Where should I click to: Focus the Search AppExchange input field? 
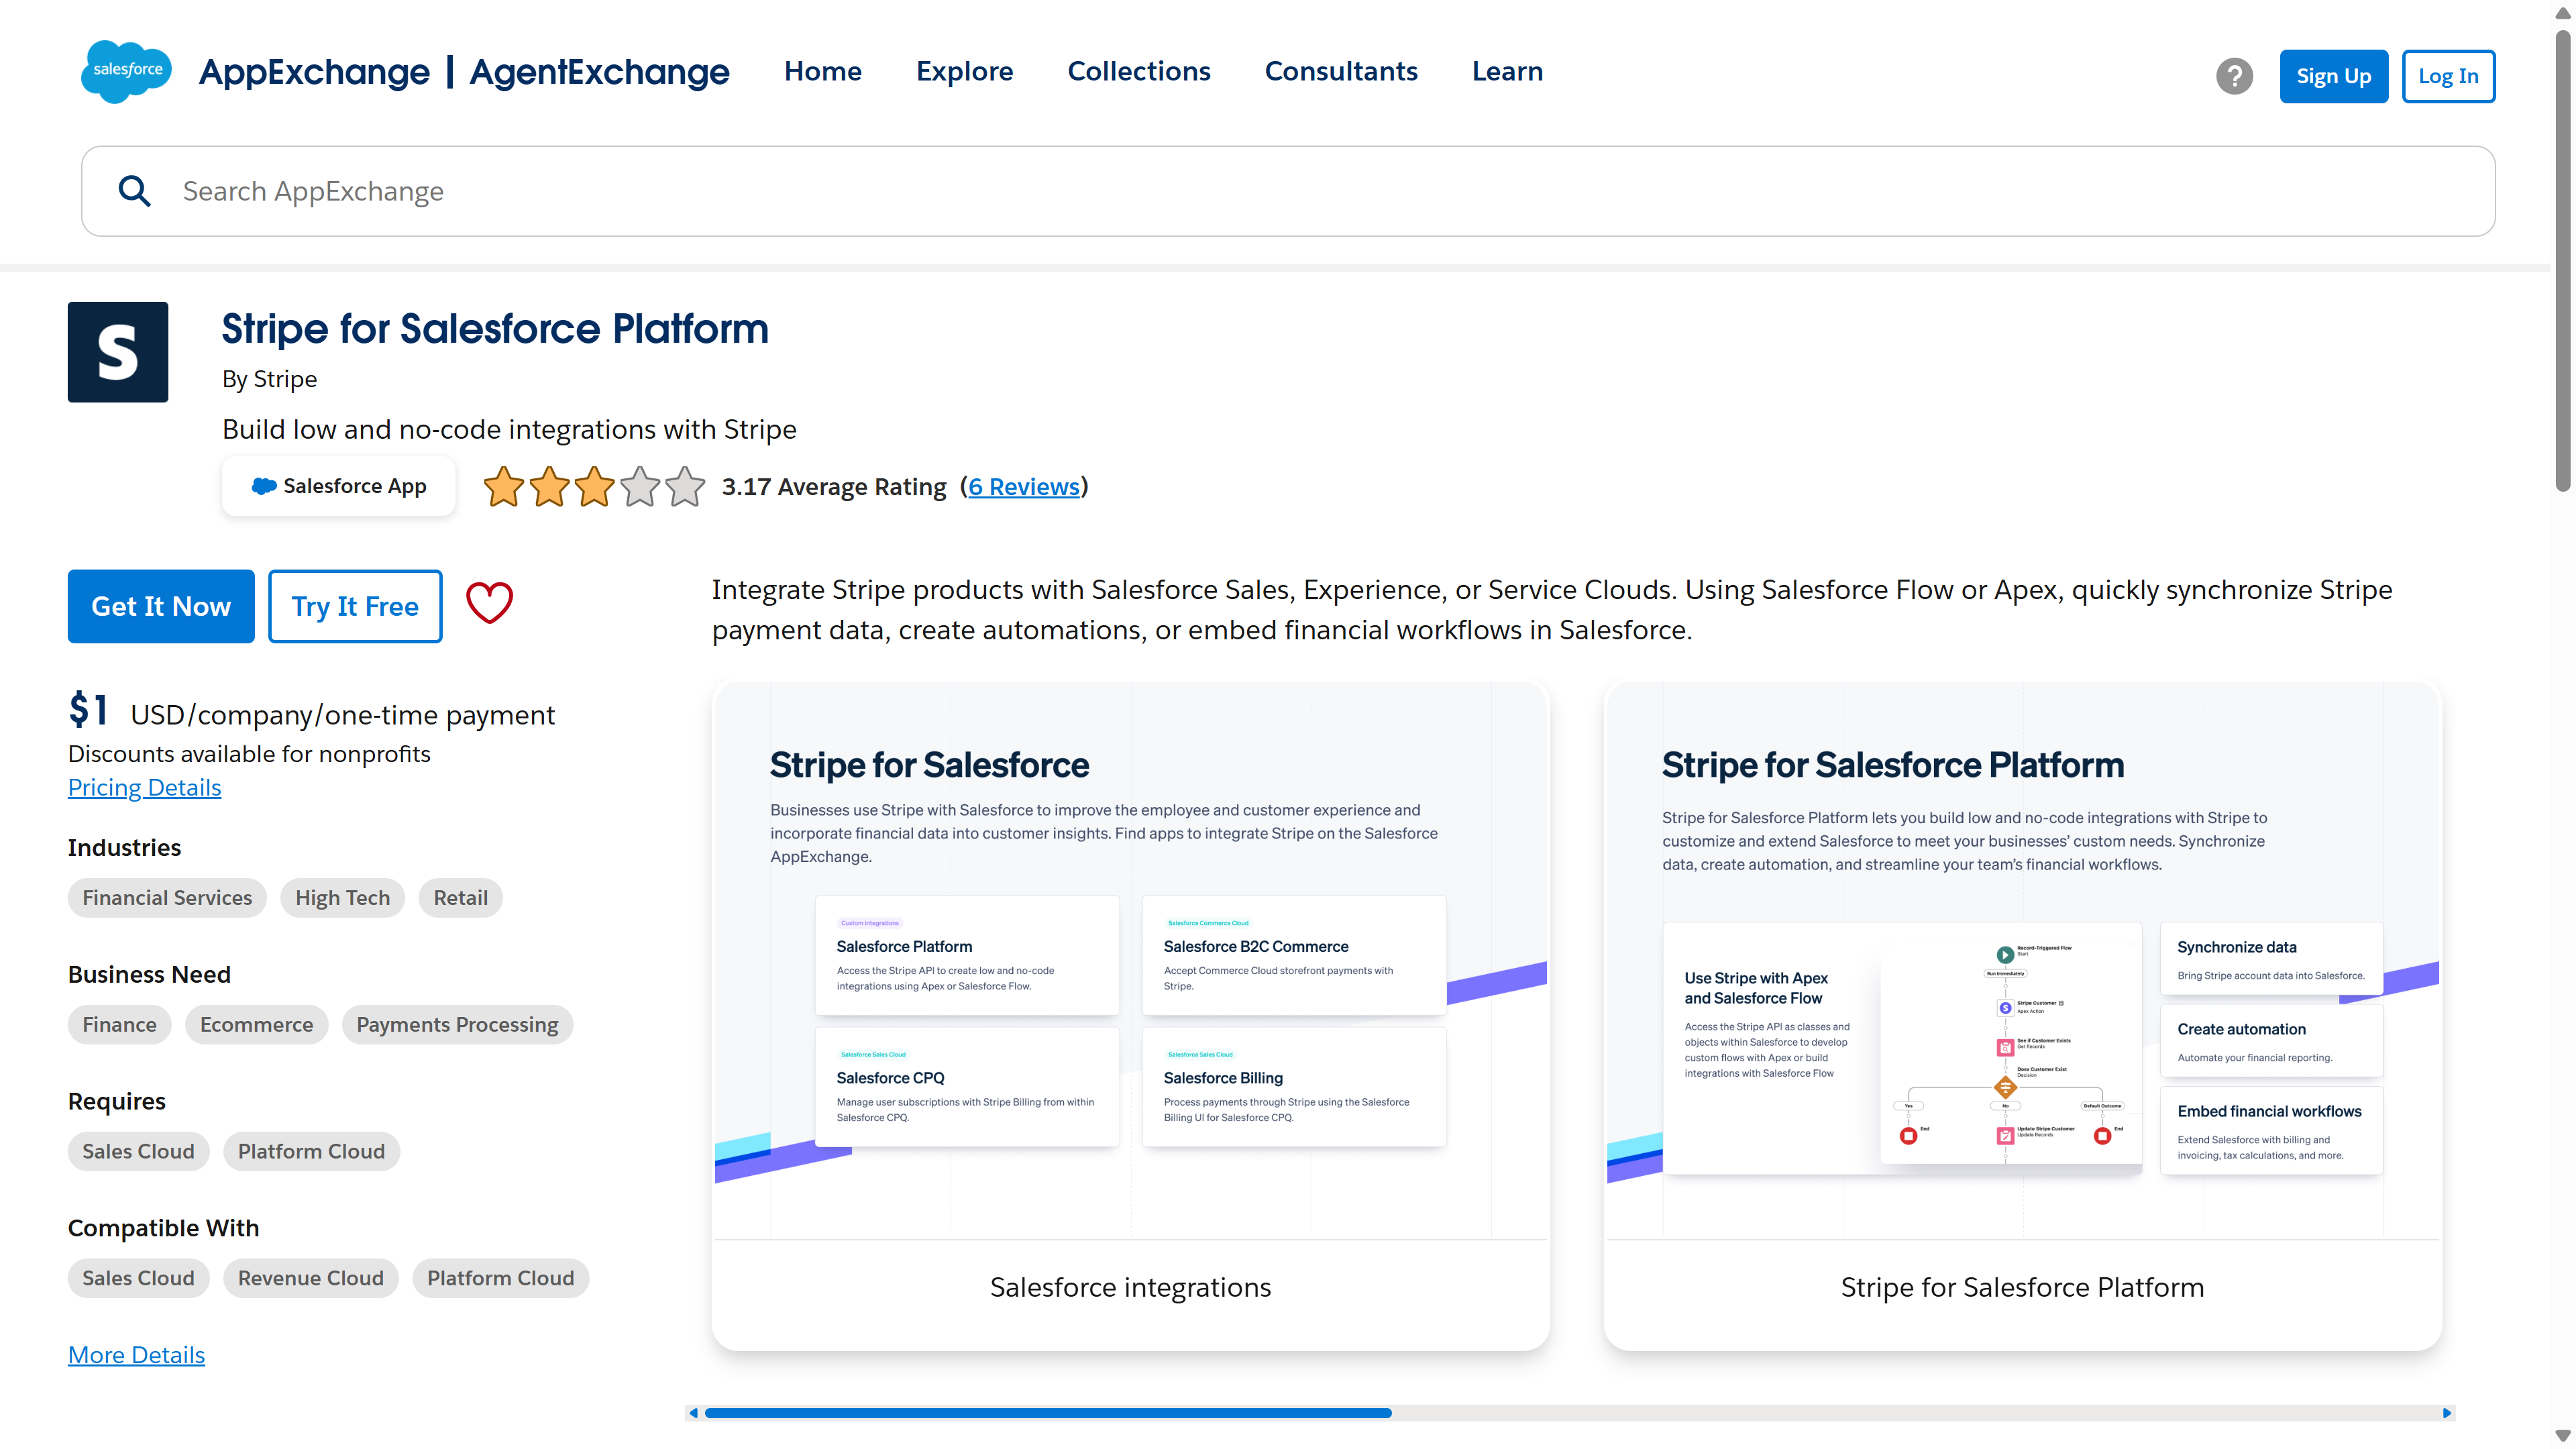tap(1288, 191)
